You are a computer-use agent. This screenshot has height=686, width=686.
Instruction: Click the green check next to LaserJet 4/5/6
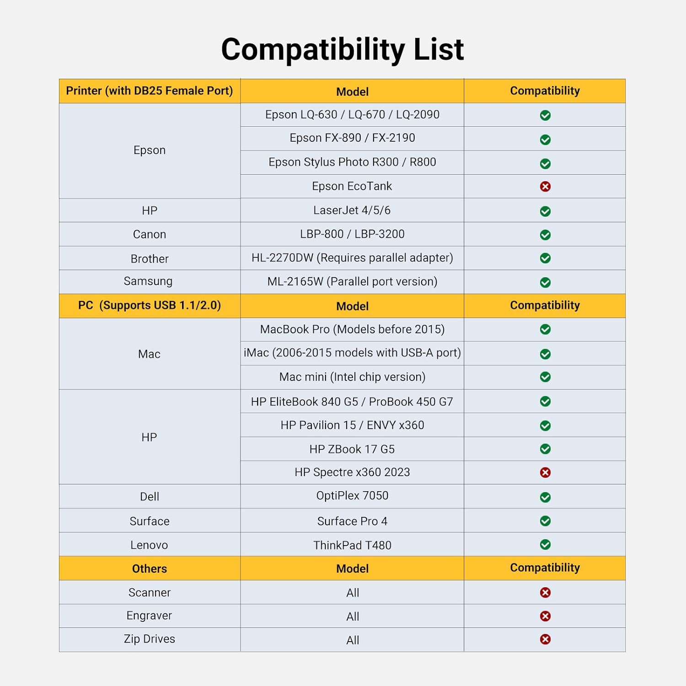click(545, 211)
